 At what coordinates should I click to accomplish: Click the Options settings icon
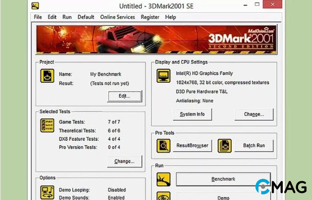tap(47, 192)
